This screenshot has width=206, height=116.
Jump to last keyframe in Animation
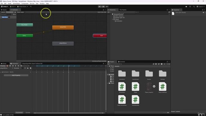point(21,66)
